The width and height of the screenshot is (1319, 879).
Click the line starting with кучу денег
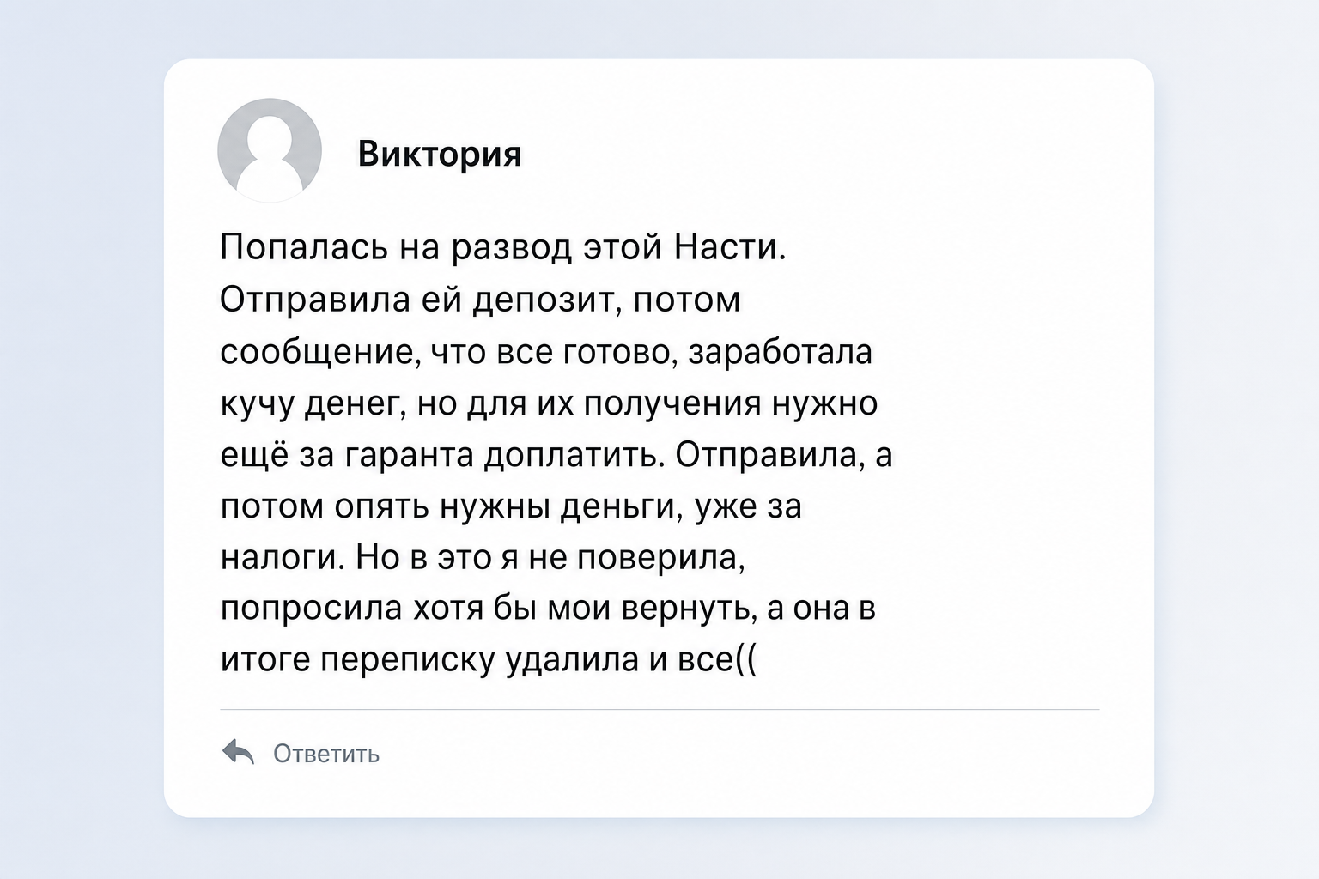(x=549, y=403)
